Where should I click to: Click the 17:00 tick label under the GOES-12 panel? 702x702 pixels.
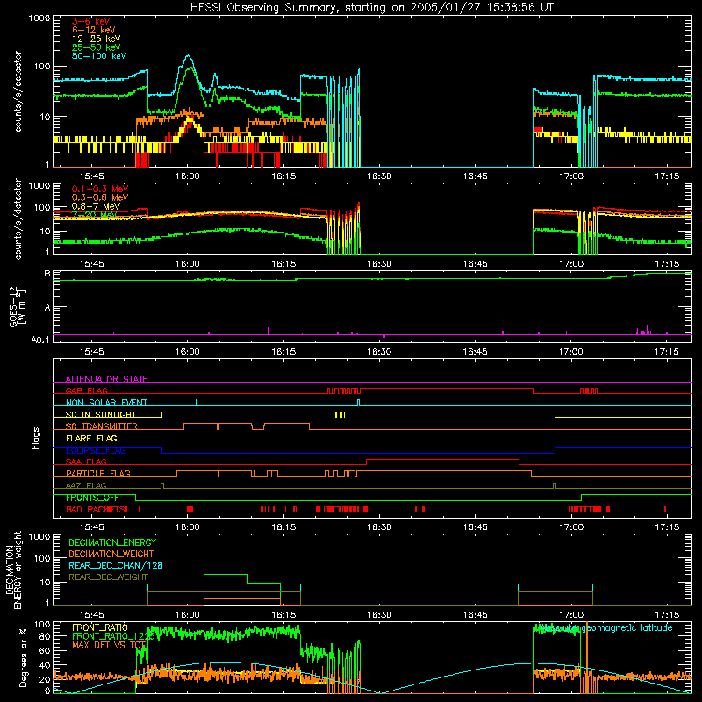571,352
